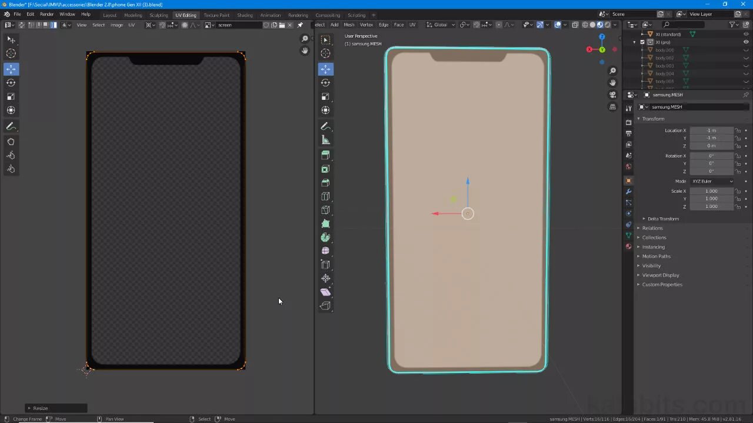Image resolution: width=753 pixels, height=423 pixels.
Task: Click the 3D viewport zoom magnifier icon
Action: pyautogui.click(x=612, y=71)
